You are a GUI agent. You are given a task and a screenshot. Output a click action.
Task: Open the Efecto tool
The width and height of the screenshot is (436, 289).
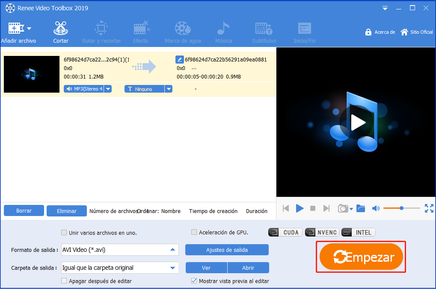tap(141, 33)
